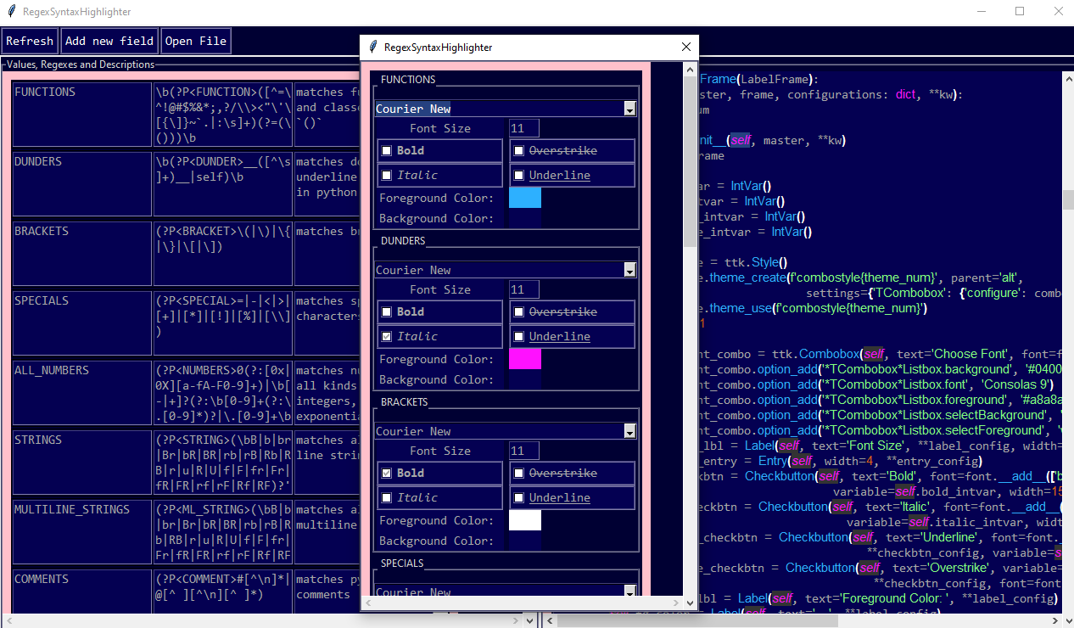1074x628 pixels.
Task: Click the ALL_NUMBERS name cell in main table
Action: pos(81,392)
